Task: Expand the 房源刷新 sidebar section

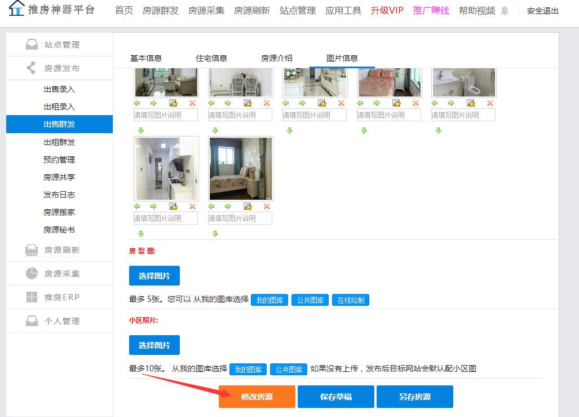Action: tap(59, 250)
